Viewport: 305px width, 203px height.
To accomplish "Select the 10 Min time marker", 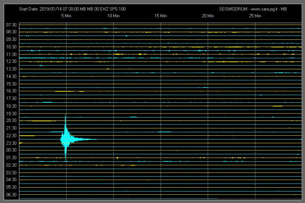I will [x=113, y=16].
